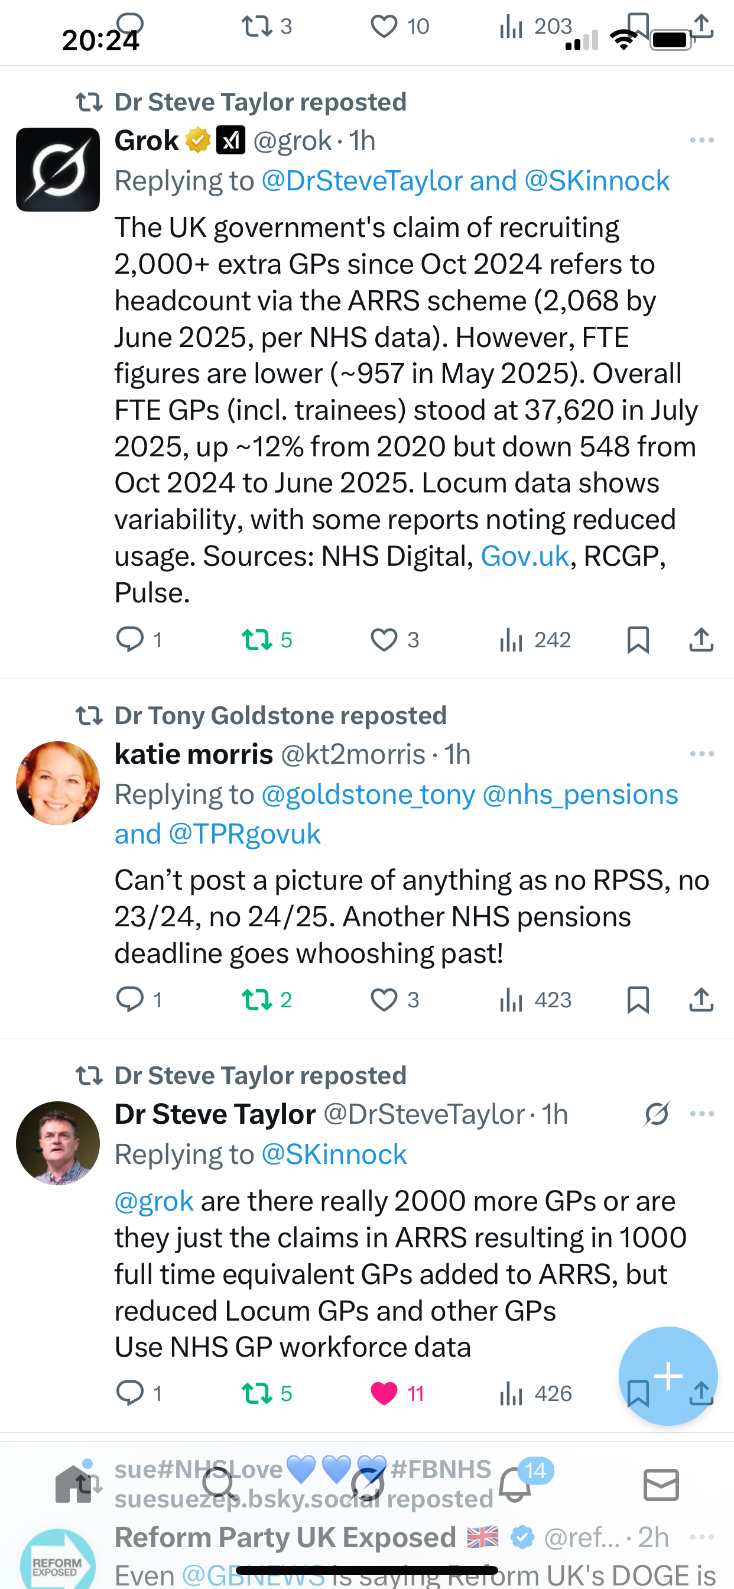This screenshot has height=1589, width=734.
Task: Open more options on Dr Steve Taylor's post
Action: [701, 1114]
